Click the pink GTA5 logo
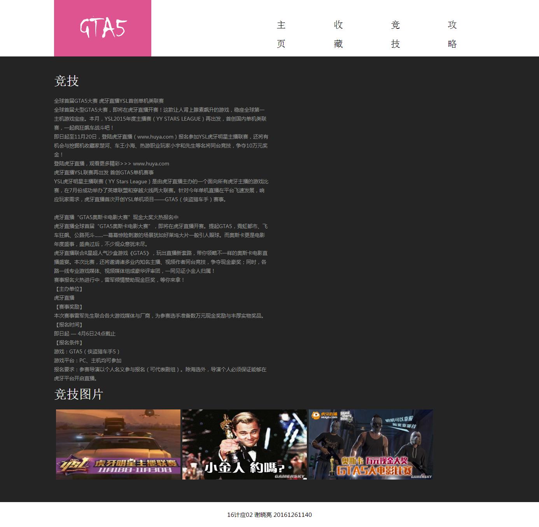539x527 pixels. 103,28
